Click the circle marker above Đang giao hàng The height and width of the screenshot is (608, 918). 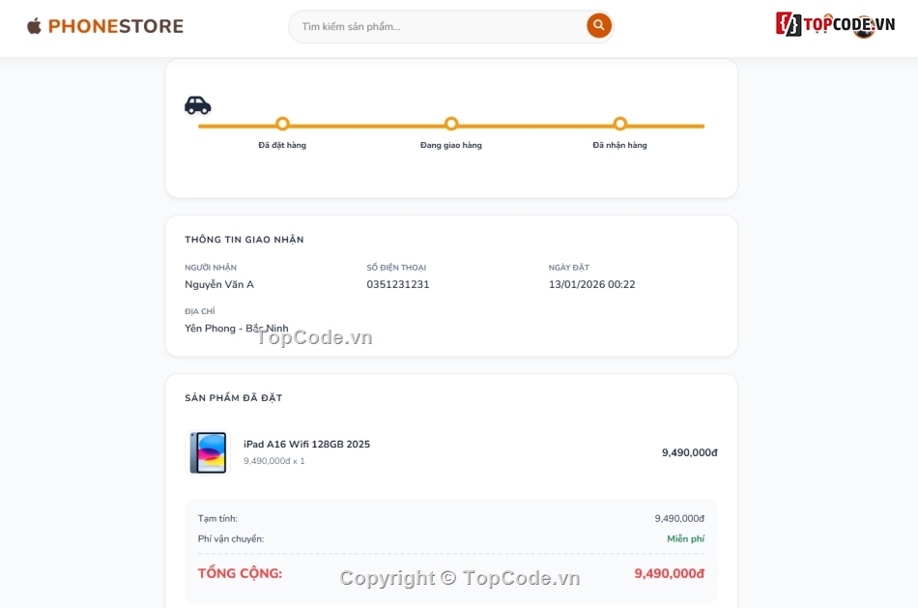pyautogui.click(x=451, y=124)
